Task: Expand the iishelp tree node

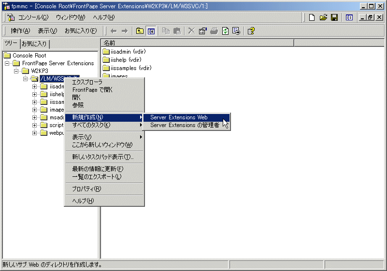Action: coord(35,94)
